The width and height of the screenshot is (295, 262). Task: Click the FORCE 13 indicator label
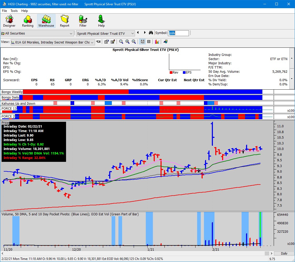coord(9,109)
